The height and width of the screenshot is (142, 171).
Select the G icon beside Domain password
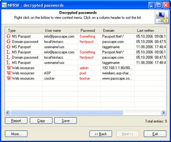click(x=9, y=42)
